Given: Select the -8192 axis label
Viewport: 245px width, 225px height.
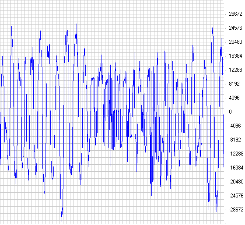Looking at the screenshot, I should pos(235,140).
